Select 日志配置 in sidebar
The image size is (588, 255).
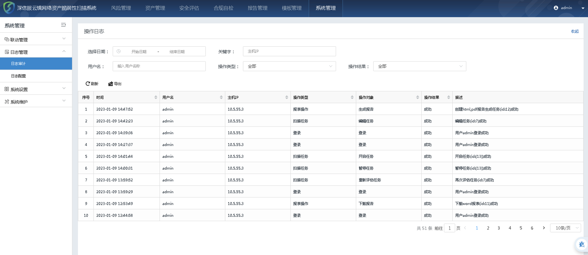[x=36, y=76]
